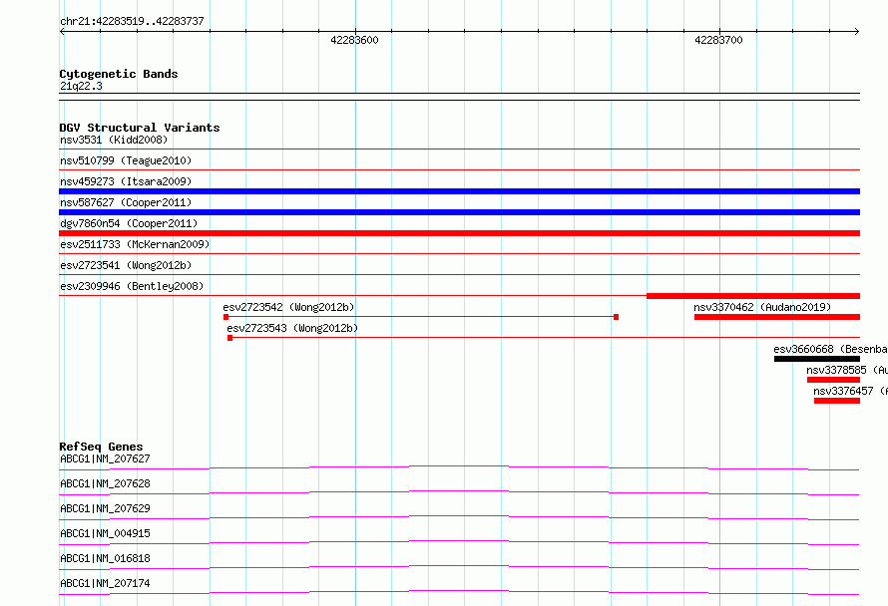Click the magenta line under ABCG1|NM_004915
888x606 pixels.
click(x=459, y=542)
